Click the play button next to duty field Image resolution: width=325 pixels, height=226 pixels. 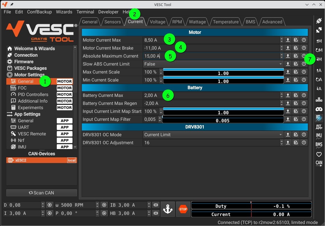[50, 205]
